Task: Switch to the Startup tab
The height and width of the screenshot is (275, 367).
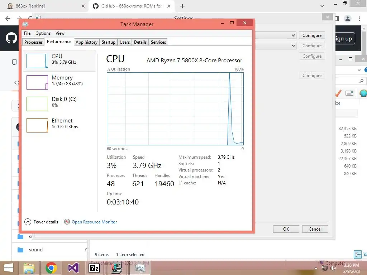Action: point(108,42)
